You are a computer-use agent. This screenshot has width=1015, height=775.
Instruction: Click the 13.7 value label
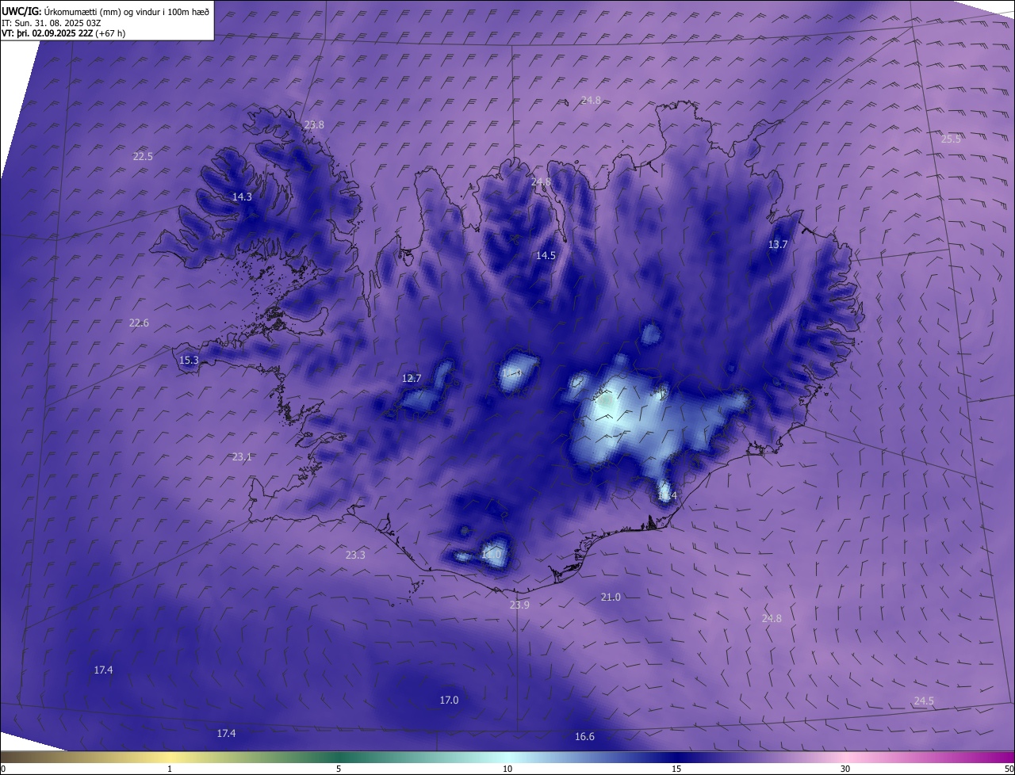pyautogui.click(x=778, y=245)
